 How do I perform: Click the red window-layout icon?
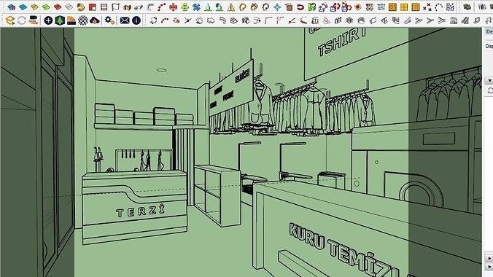[93, 7]
